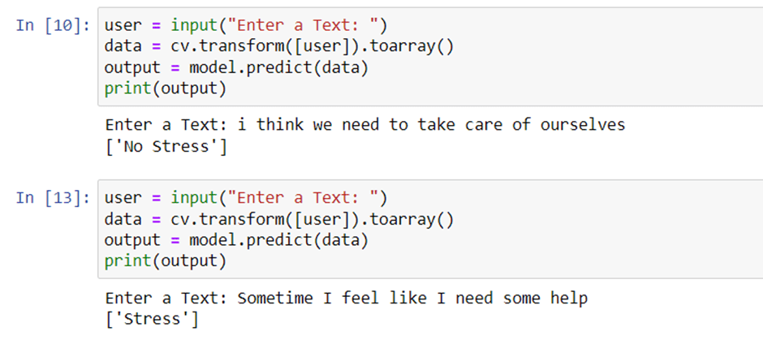763x340 pixels.
Task: Click the output line about taking care of ourselves
Action: (x=365, y=125)
